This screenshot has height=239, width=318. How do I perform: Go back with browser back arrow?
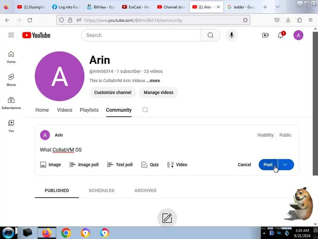click(x=7, y=20)
